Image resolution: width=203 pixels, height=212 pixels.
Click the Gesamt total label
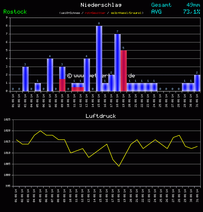[x=161, y=5]
